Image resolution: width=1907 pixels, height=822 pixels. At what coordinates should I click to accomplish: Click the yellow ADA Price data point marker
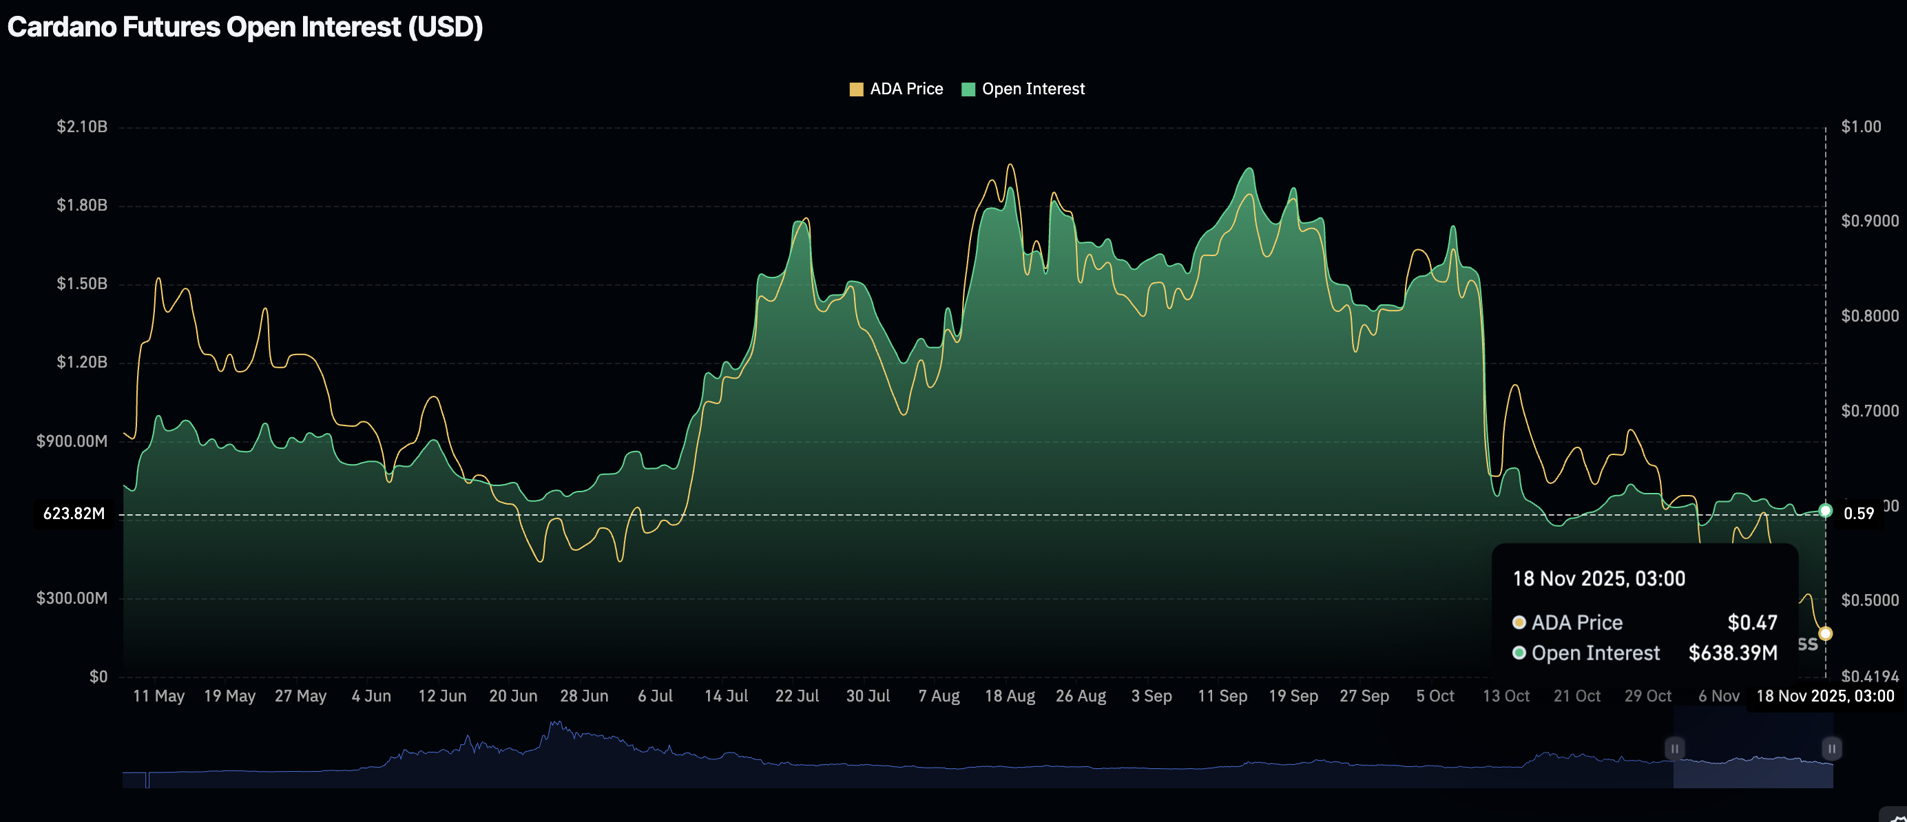pos(1826,633)
